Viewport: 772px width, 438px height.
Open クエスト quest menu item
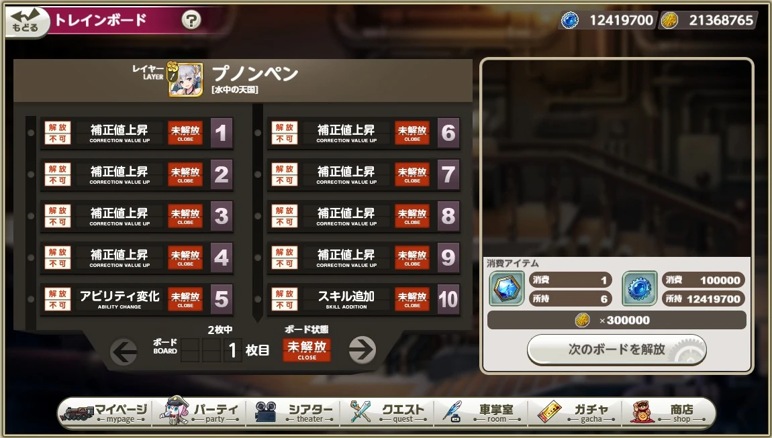pos(388,413)
